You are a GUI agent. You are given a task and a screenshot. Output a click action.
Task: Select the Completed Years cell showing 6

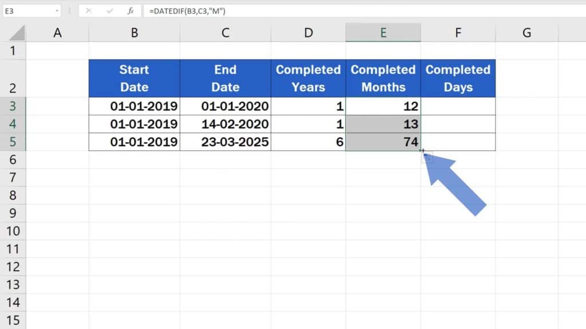point(308,142)
